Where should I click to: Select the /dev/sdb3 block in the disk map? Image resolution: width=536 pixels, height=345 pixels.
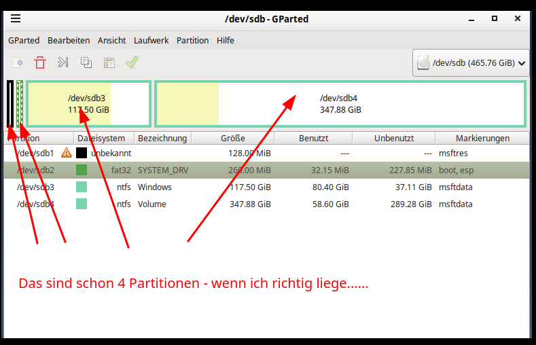(88, 104)
